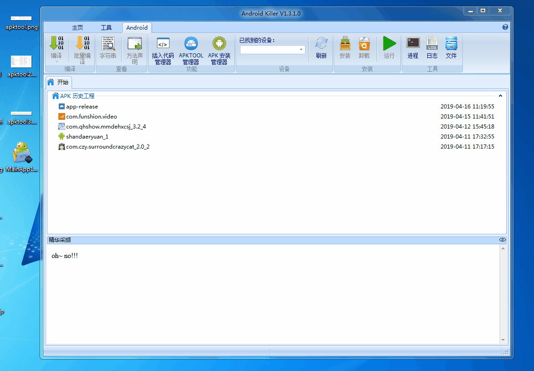Switch to the 主页 ribbon tab
Viewport: 534px width, 371px height.
(x=78, y=28)
